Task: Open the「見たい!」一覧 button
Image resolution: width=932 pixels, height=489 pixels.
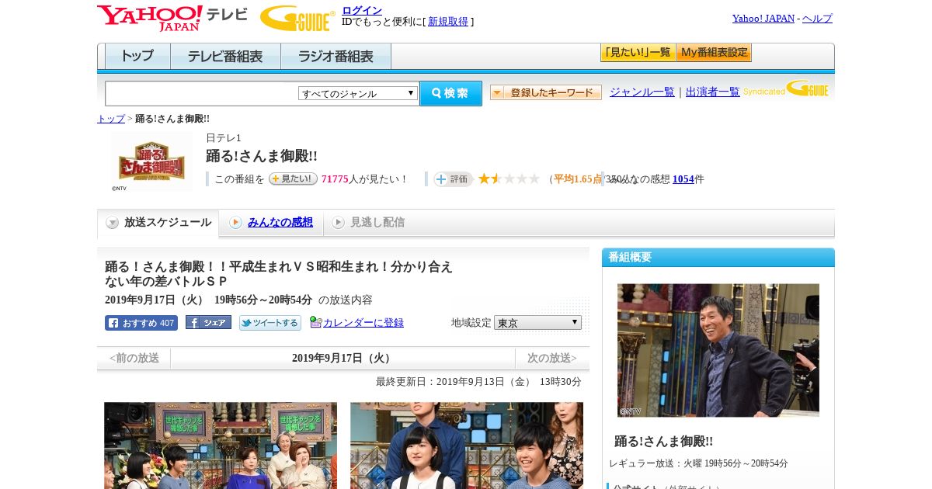Action: (638, 53)
